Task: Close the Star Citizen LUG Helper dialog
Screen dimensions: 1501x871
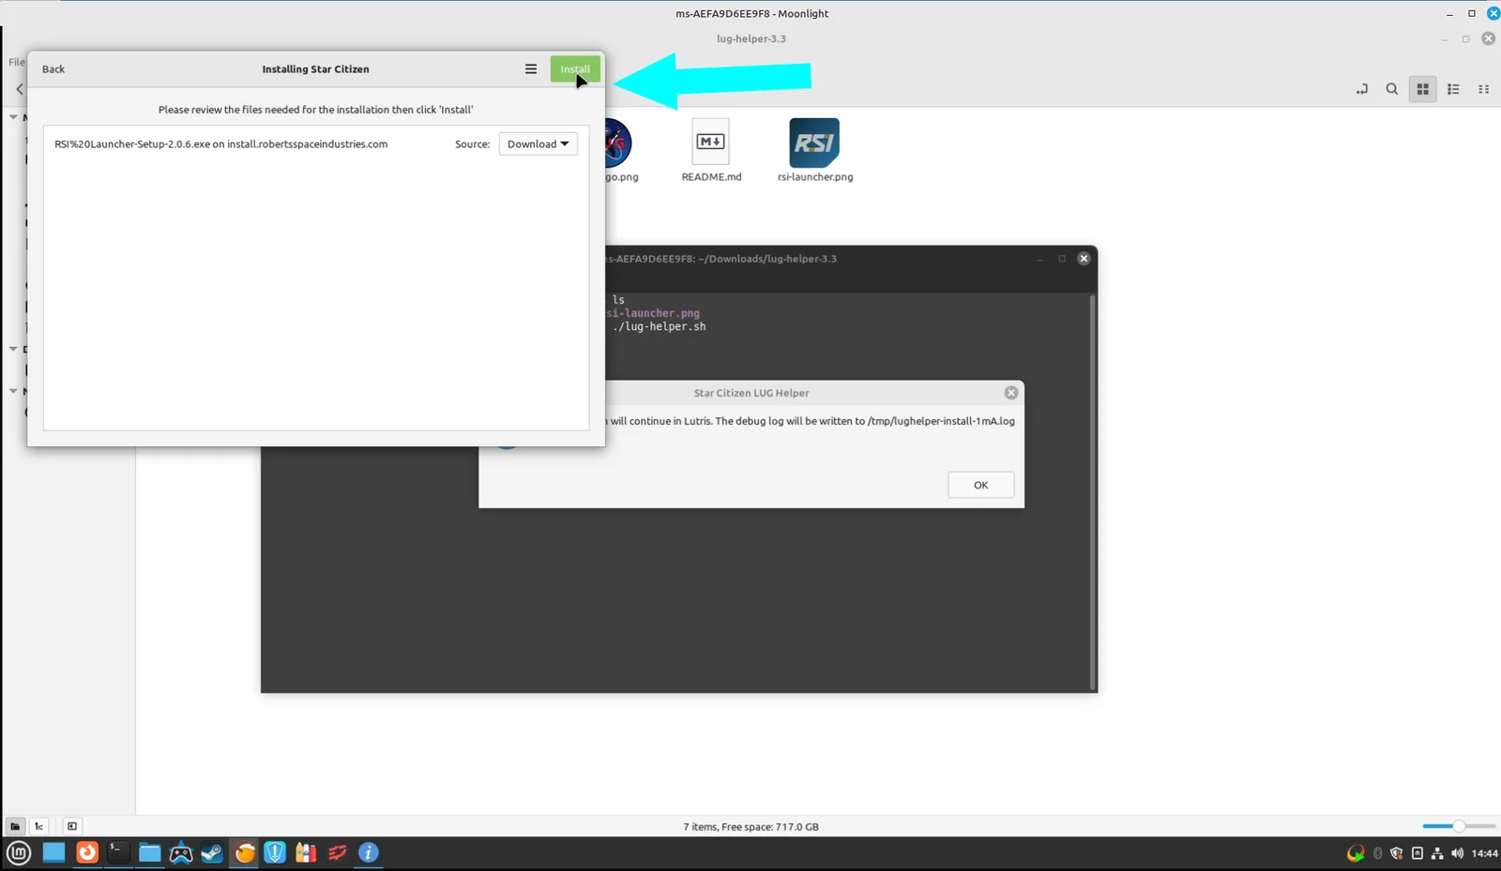Action: pos(1010,393)
